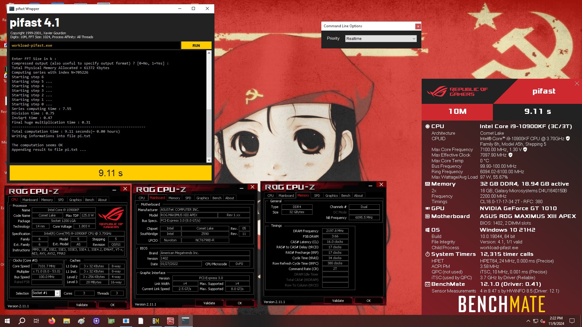Open the green graphics card app in the taskbar
This screenshot has height=327, width=582.
pos(111,321)
